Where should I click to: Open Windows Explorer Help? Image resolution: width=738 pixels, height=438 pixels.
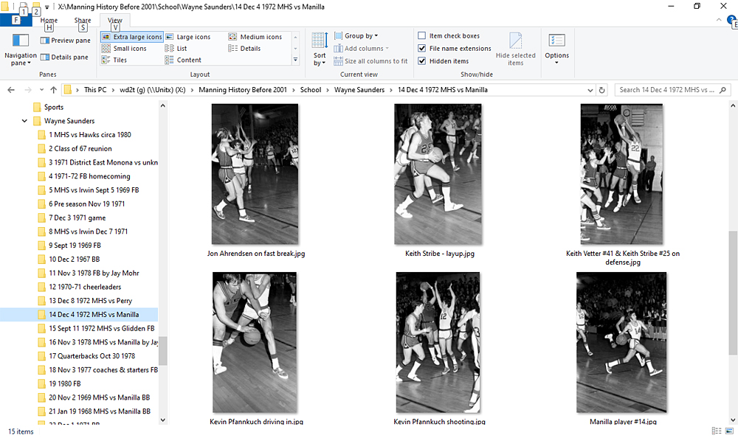(731, 20)
